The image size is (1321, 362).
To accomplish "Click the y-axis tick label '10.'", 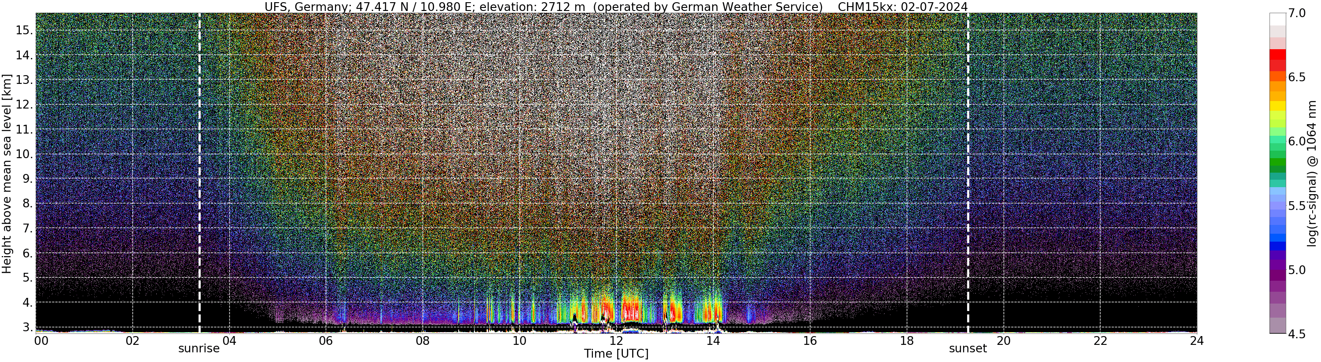I will (x=24, y=154).
